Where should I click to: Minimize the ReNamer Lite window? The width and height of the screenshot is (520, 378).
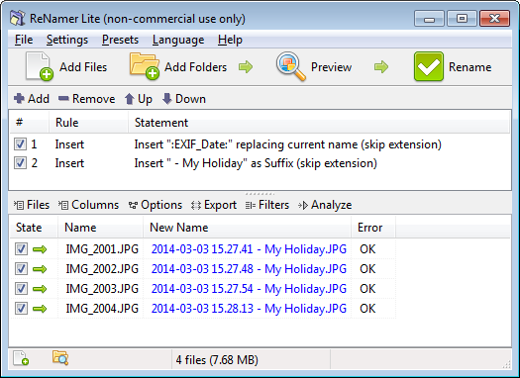[429, 19]
